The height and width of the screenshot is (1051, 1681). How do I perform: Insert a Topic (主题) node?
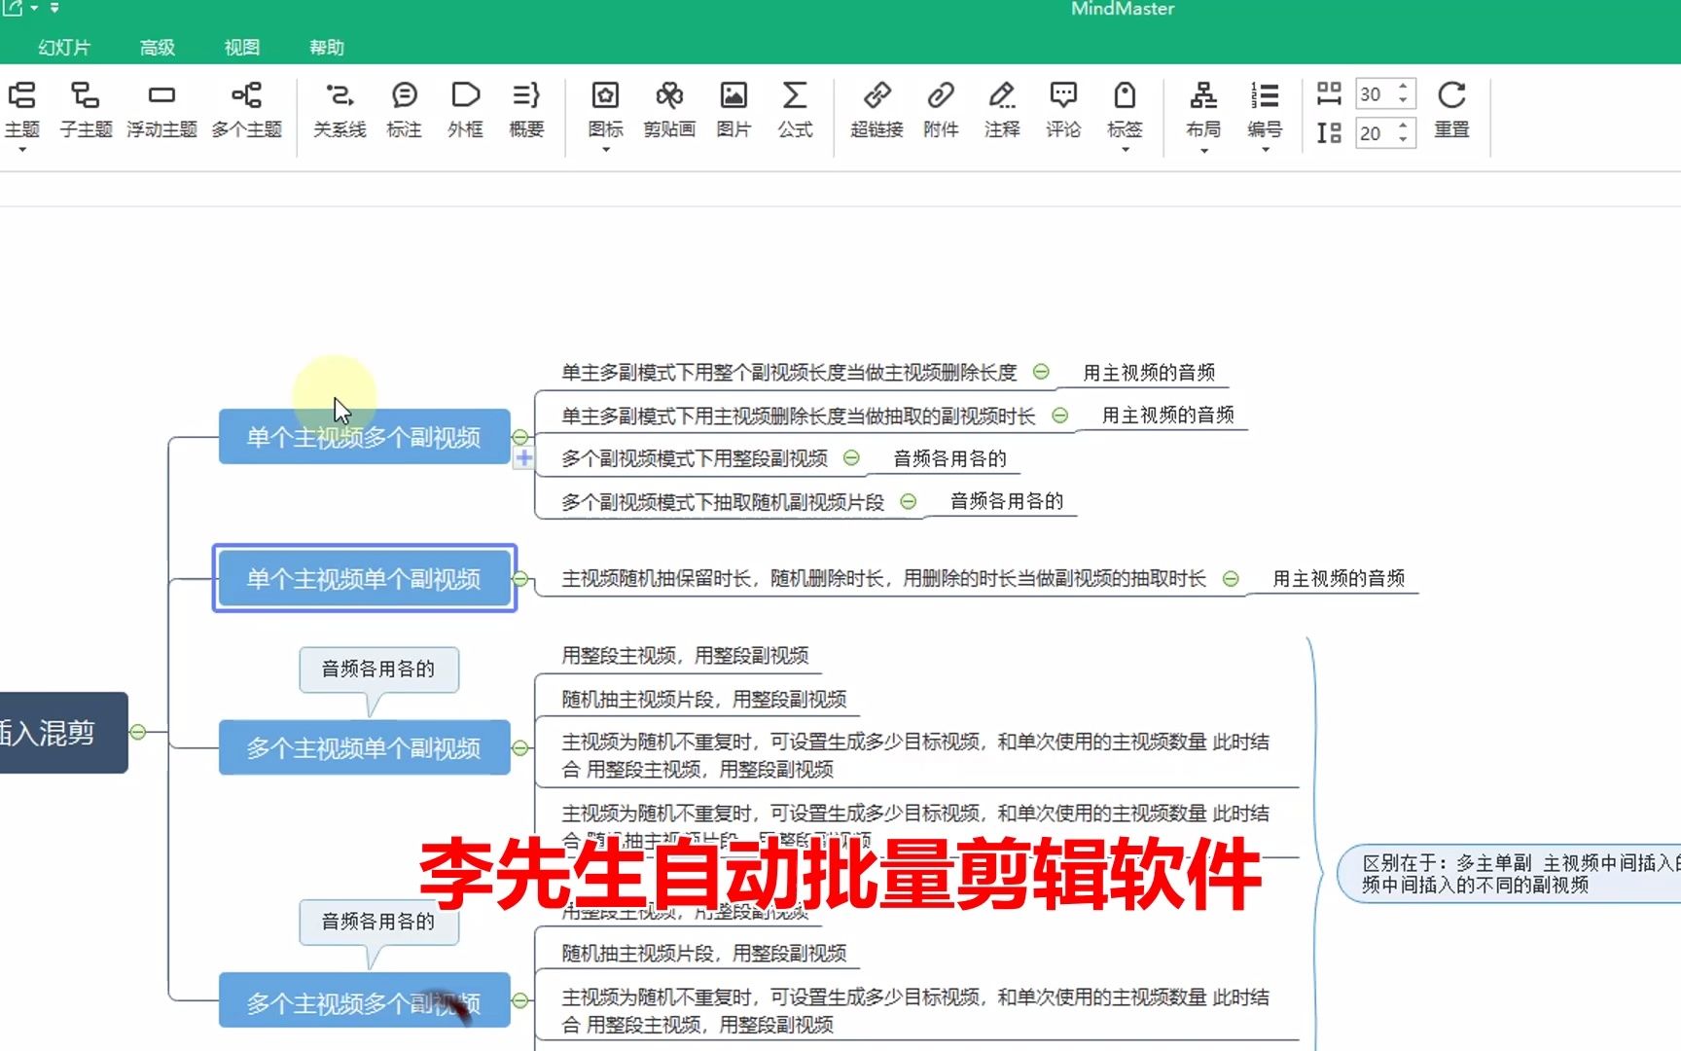(x=21, y=108)
